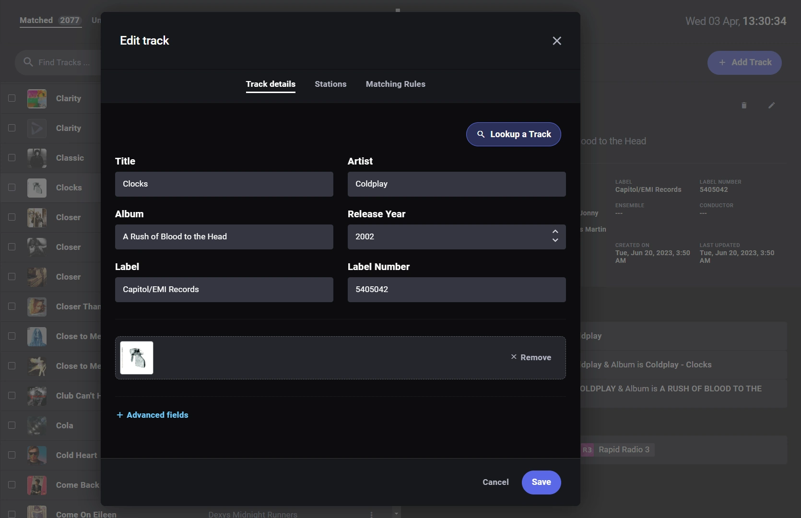Open the album art thumbnail in dialog
The image size is (801, 518).
pos(137,358)
